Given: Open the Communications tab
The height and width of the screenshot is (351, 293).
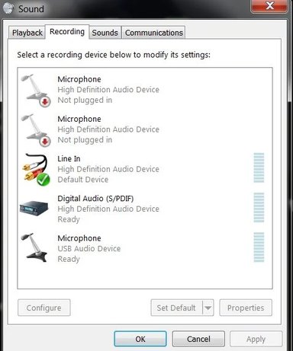Looking at the screenshot, I should pos(154,33).
